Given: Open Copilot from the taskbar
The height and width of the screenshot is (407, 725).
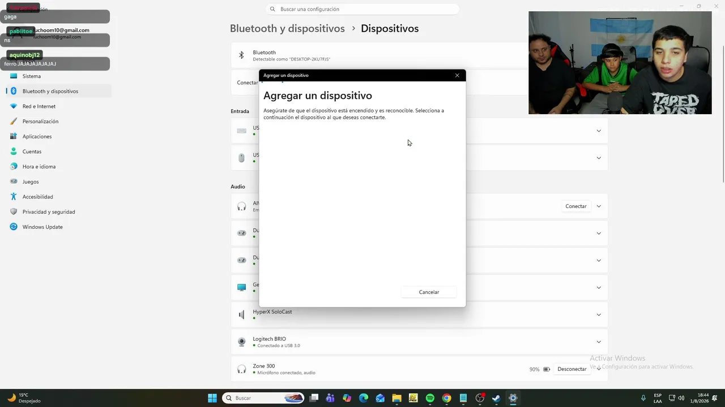Looking at the screenshot, I should click(347, 398).
